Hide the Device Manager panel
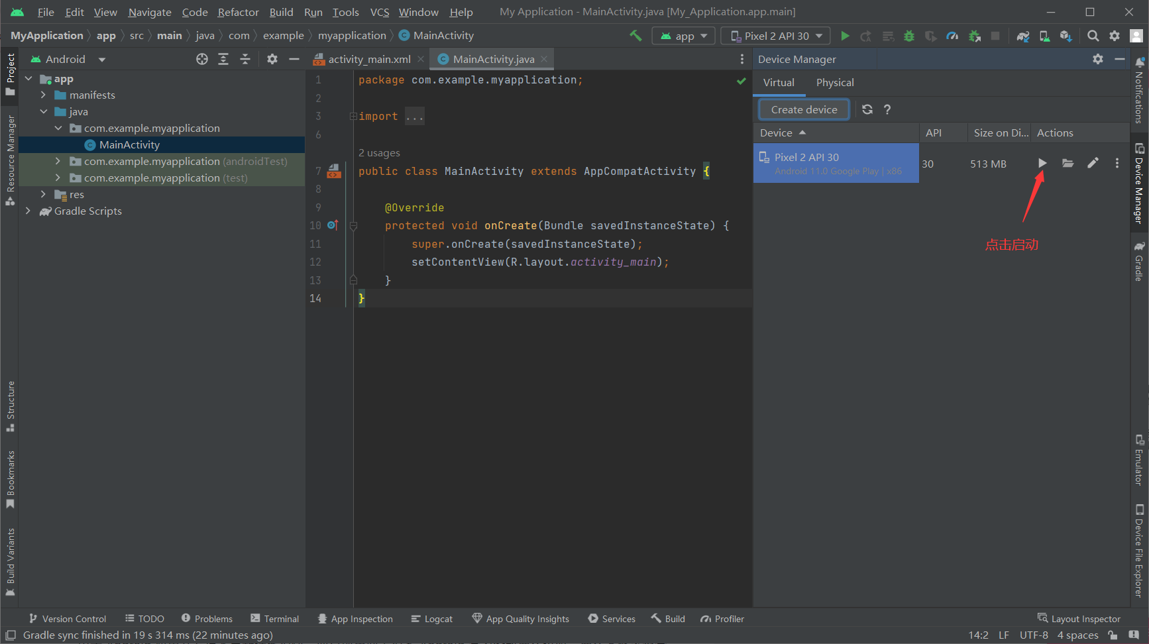Image resolution: width=1149 pixels, height=644 pixels. pos(1120,59)
